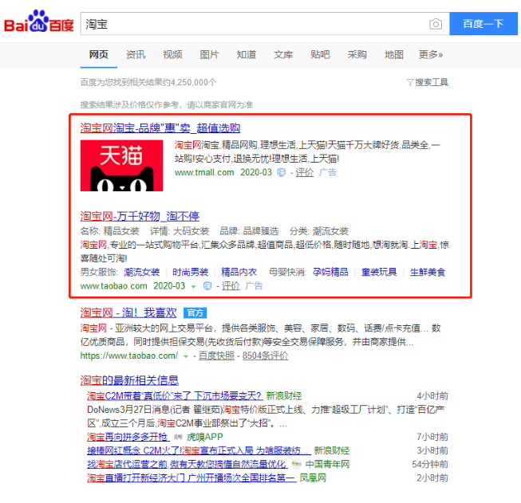Expand the 更多 menu in navigation
The width and height of the screenshot is (521, 503).
(431, 54)
